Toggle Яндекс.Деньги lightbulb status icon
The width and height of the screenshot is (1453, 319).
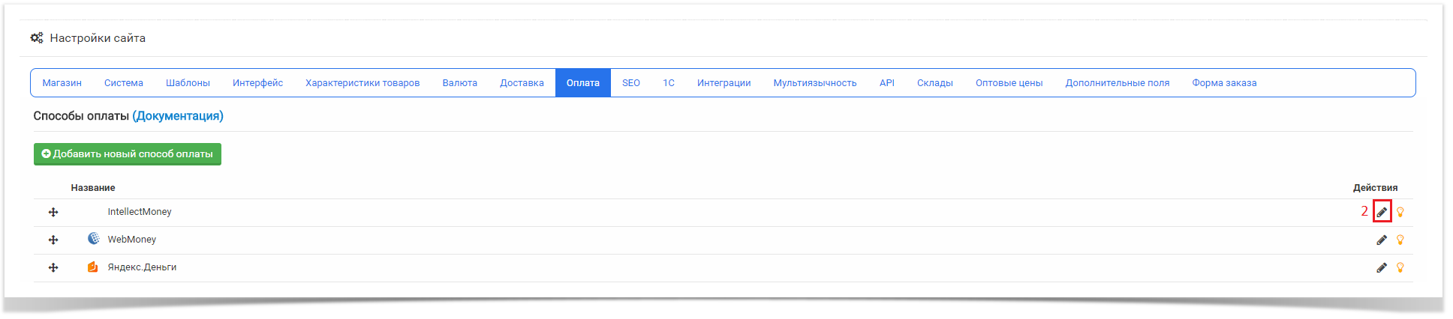point(1400,267)
